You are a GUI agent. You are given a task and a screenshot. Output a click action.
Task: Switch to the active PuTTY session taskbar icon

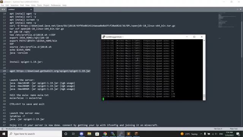point(121,134)
